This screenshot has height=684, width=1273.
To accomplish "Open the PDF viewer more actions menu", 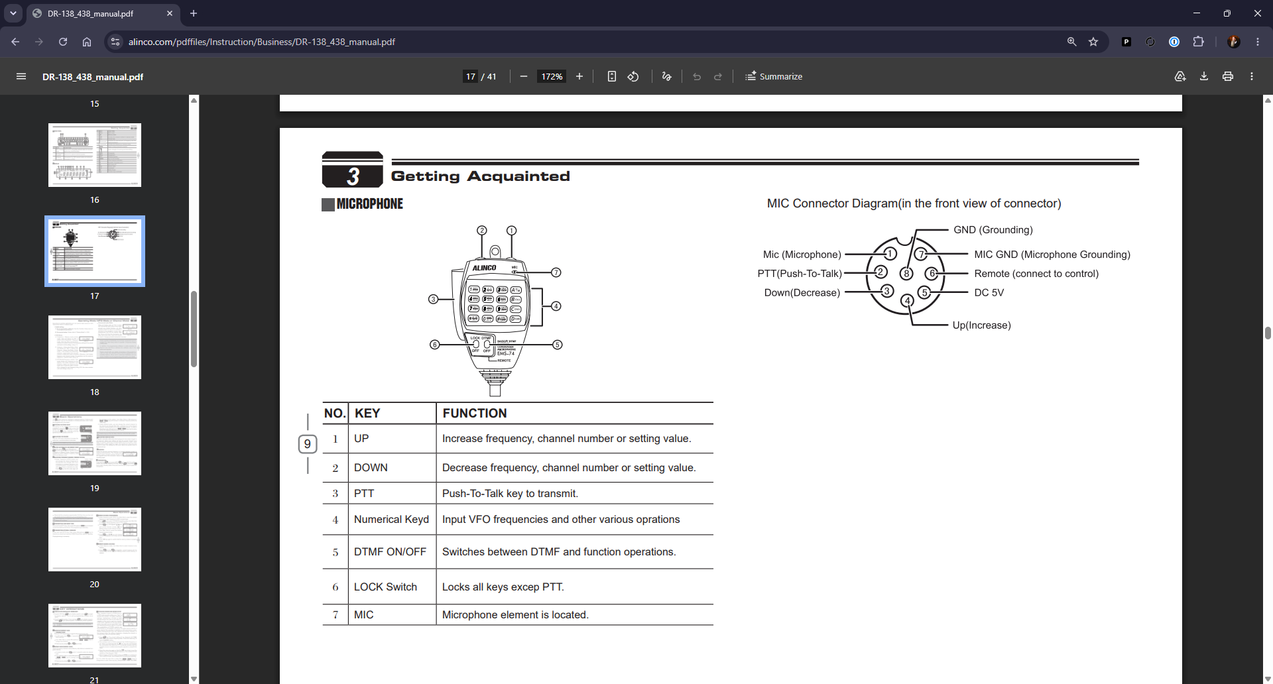I will [1252, 76].
